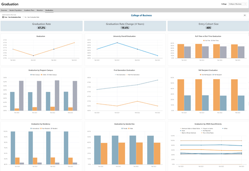Viewport: 249px width, 171px height.
Task: Toggle Part-Time legend in Full-Time vs Part-Time chart
Action: (x=215, y=40)
